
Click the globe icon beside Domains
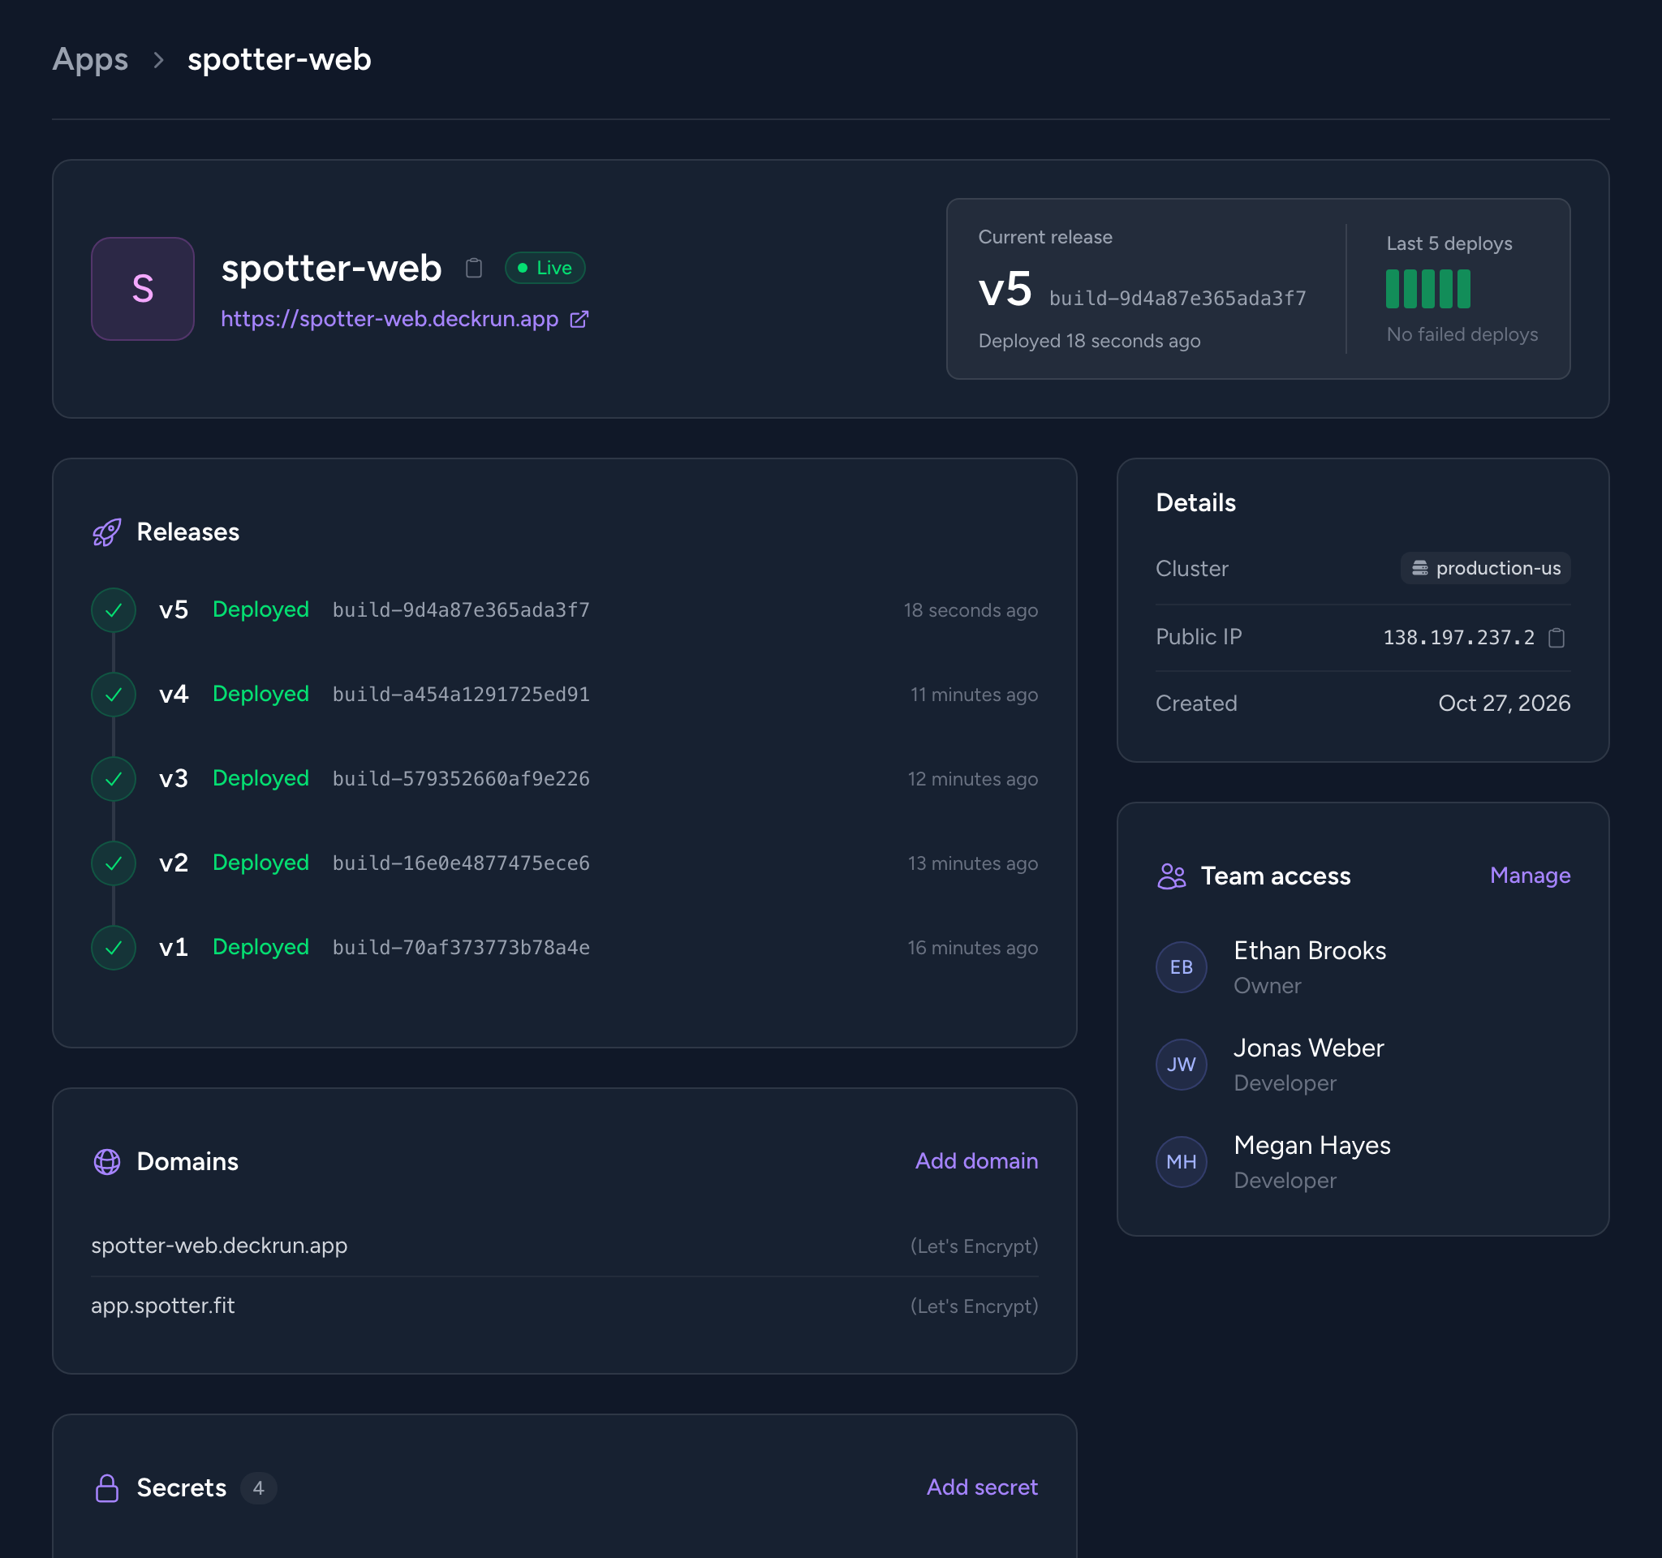[x=107, y=1162]
